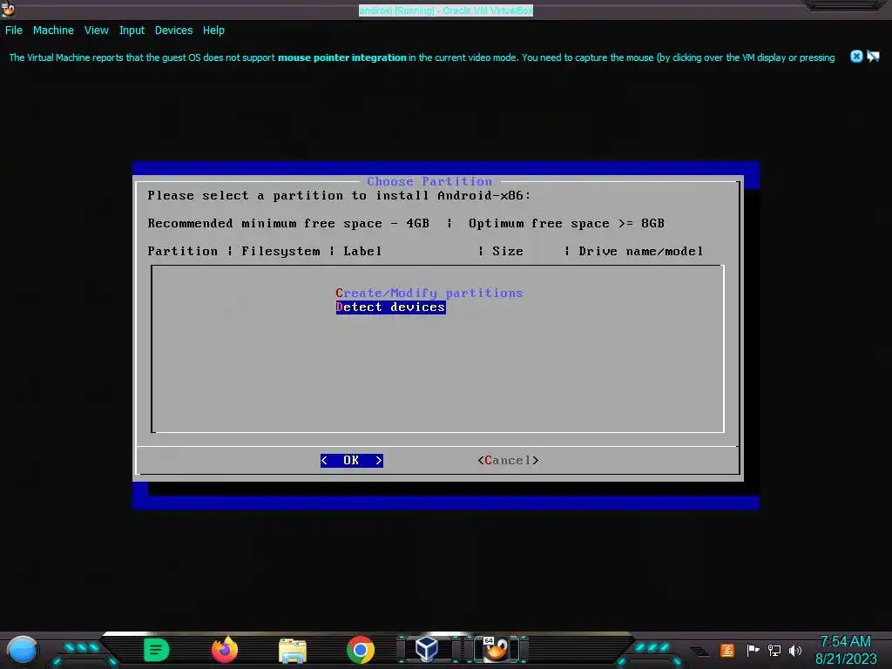Open the Machine menu
The image size is (892, 669).
[53, 30]
